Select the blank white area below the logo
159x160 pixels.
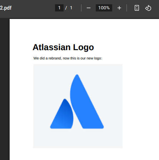click(78, 154)
